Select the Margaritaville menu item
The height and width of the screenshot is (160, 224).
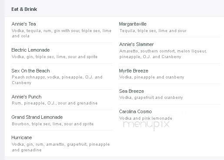133,24
